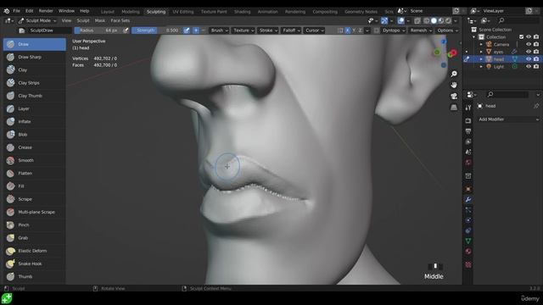Screen dimensions: 543x305
Task: Select the Thumb brush
Action: [34, 277]
